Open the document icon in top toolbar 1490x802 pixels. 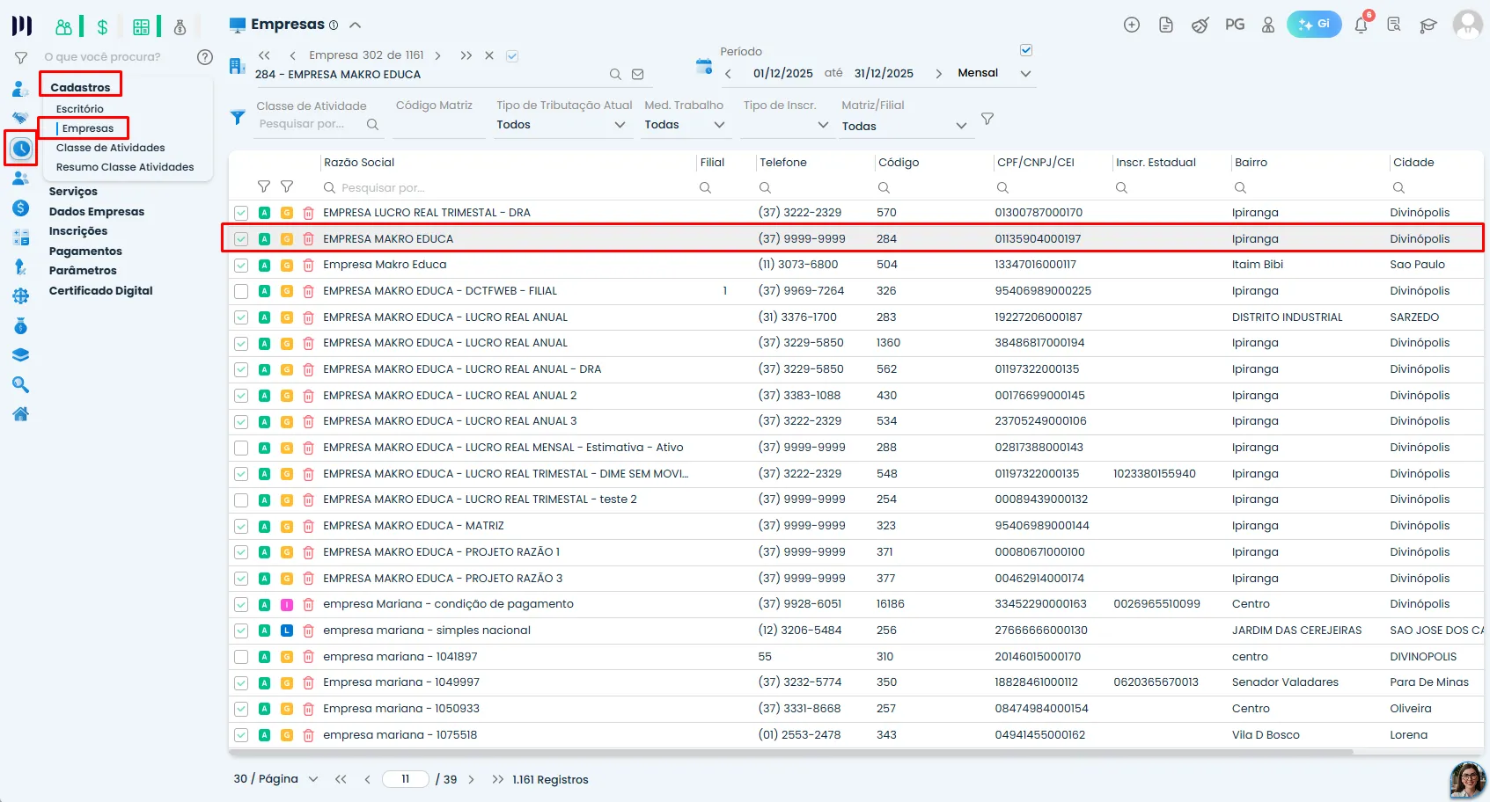click(1166, 25)
